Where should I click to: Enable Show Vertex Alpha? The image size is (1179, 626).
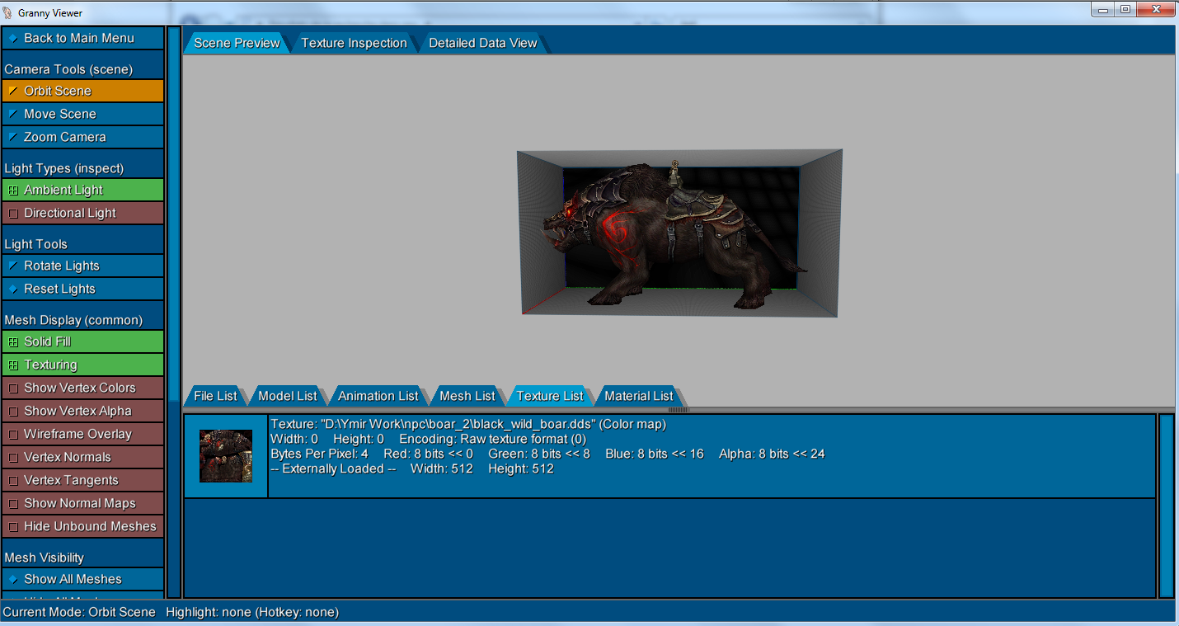coord(82,411)
